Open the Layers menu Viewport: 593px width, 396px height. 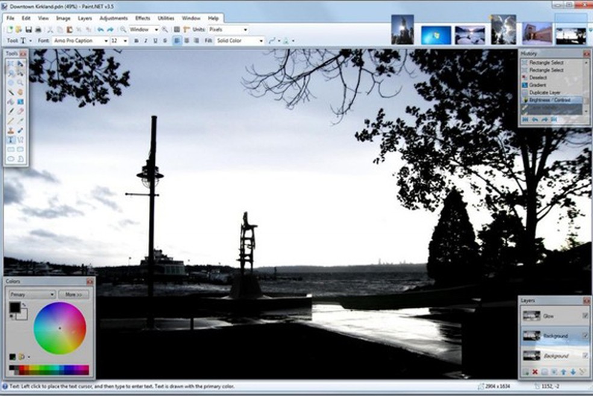[85, 18]
